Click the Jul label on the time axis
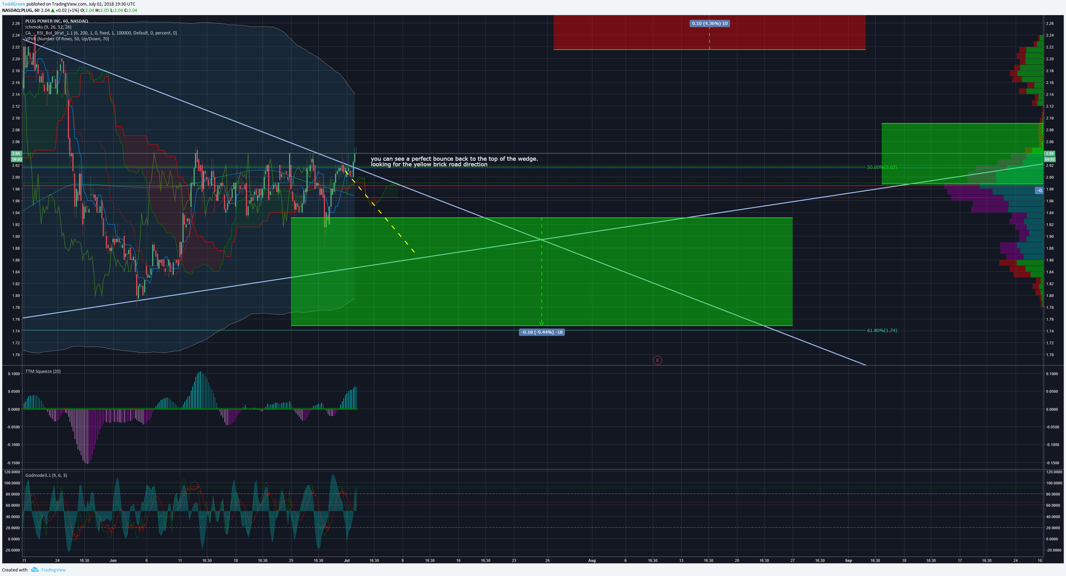Image resolution: width=1066 pixels, height=576 pixels. click(347, 561)
